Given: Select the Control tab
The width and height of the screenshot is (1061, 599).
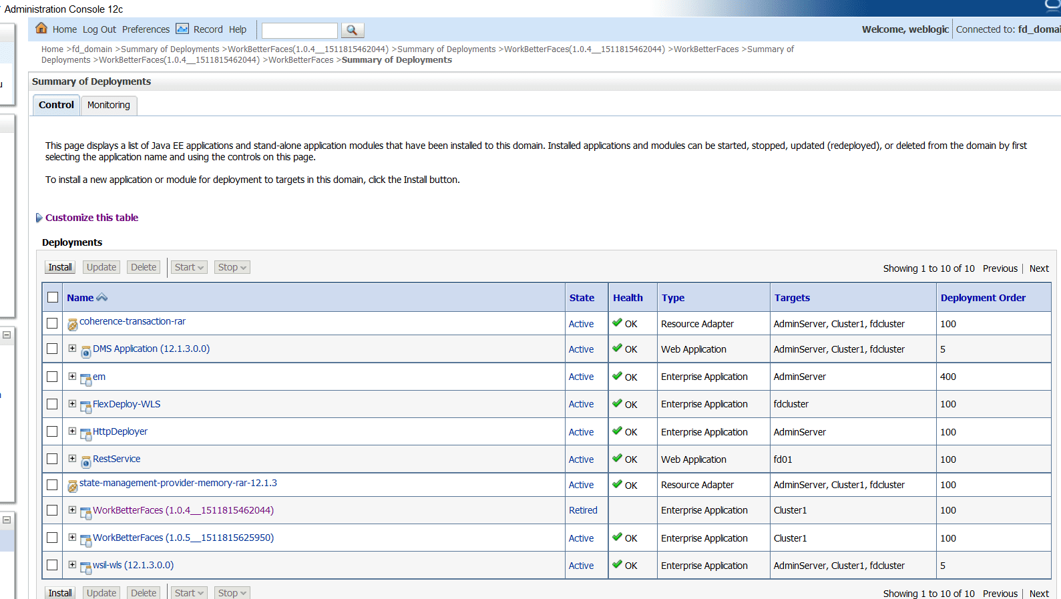Looking at the screenshot, I should pyautogui.click(x=56, y=105).
